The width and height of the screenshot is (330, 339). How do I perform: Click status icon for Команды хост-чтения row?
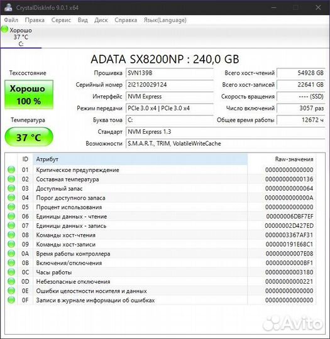[11, 235]
